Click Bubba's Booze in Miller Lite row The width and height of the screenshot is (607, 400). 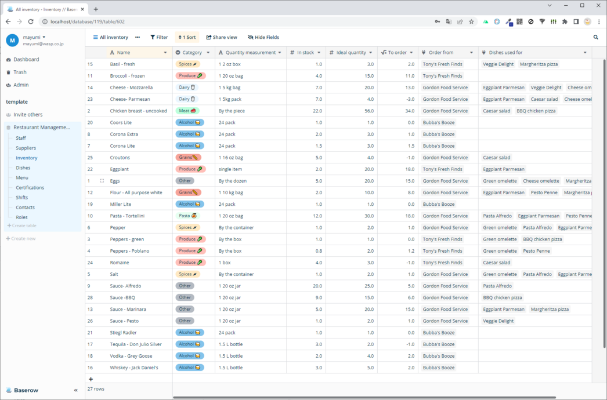[439, 204]
